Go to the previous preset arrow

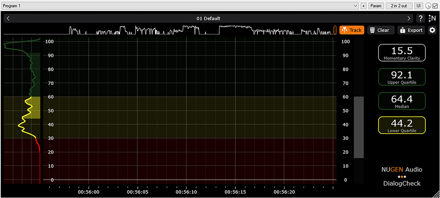click(x=8, y=18)
